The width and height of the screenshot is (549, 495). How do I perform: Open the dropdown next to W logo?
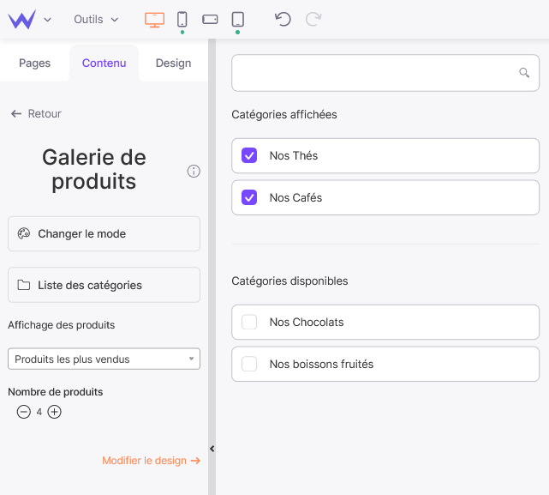click(48, 20)
